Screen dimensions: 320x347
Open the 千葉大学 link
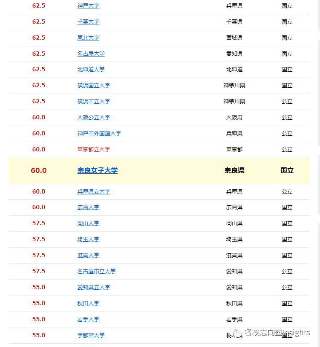[88, 22]
